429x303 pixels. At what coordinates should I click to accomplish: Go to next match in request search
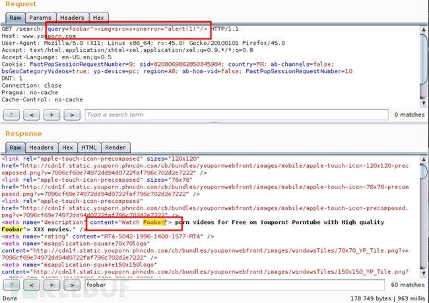[72, 115]
